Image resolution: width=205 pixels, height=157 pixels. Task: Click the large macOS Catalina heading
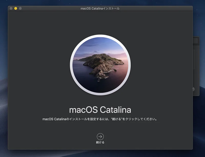click(x=100, y=110)
